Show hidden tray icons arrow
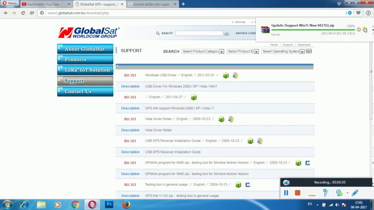The image size is (374, 210). coord(317,204)
